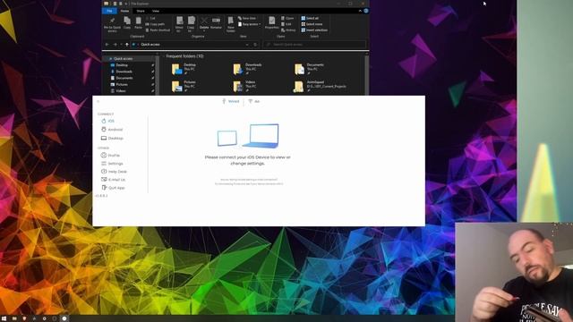Image resolution: width=573 pixels, height=322 pixels.
Task: Switch to Air wireless connection mode
Action: tap(254, 101)
